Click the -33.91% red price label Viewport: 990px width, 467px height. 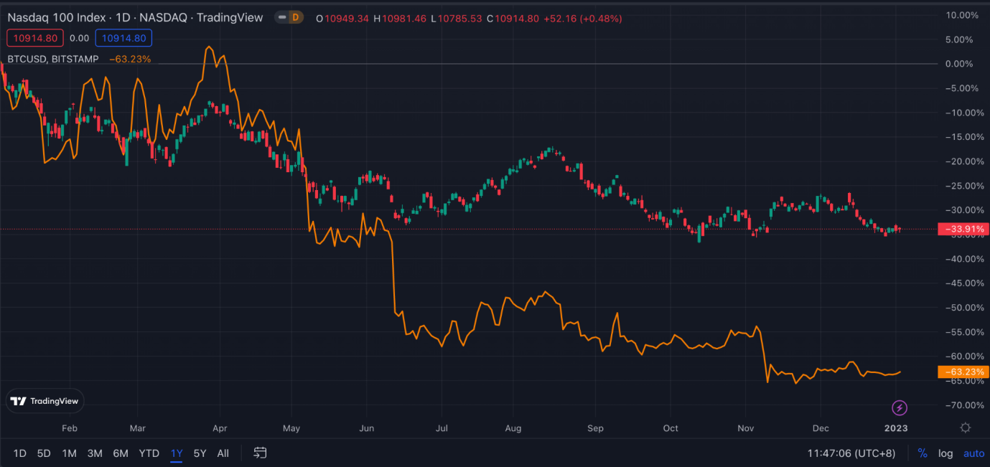(963, 230)
